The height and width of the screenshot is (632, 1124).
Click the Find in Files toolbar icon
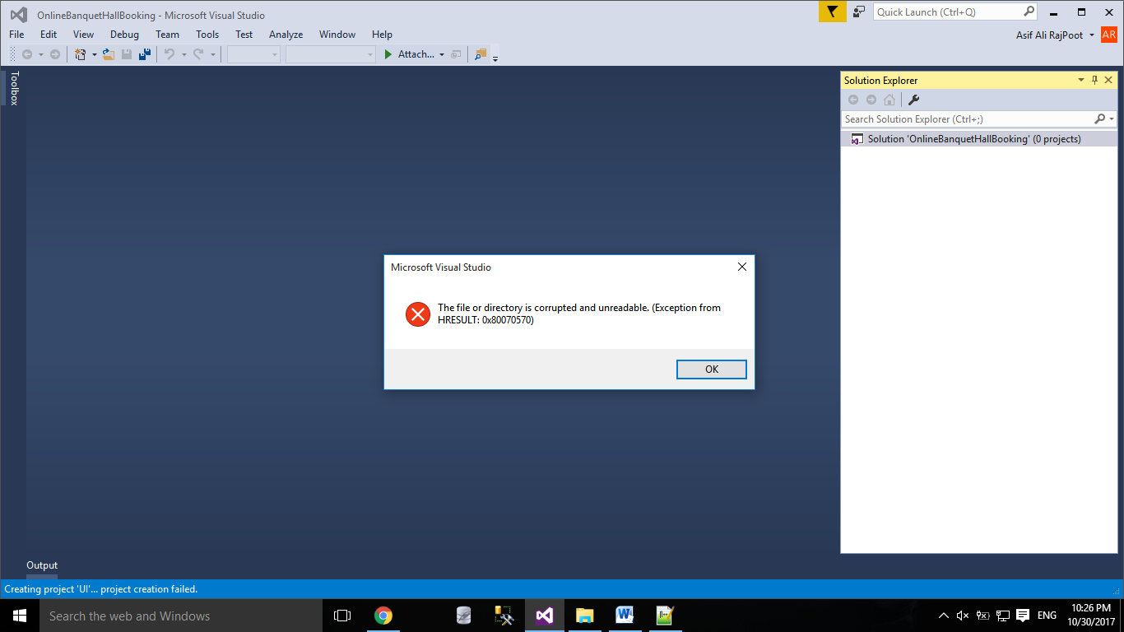(481, 54)
